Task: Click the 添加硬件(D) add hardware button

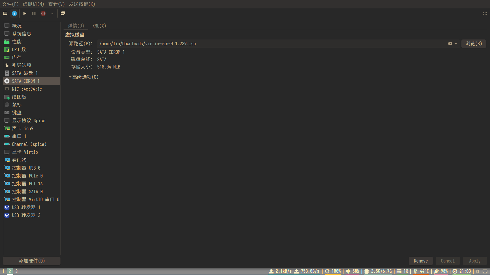Action: point(32,261)
